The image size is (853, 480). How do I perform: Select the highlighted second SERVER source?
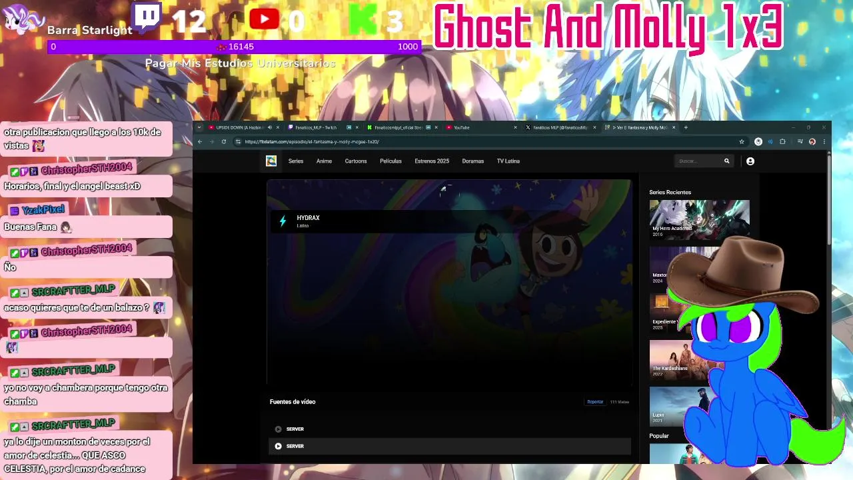click(449, 446)
